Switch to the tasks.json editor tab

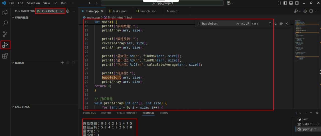pyautogui.click(x=118, y=11)
